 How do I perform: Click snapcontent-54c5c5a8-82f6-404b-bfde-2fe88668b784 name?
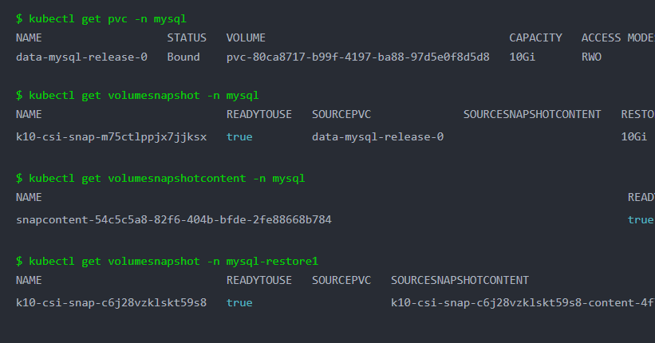click(x=174, y=219)
